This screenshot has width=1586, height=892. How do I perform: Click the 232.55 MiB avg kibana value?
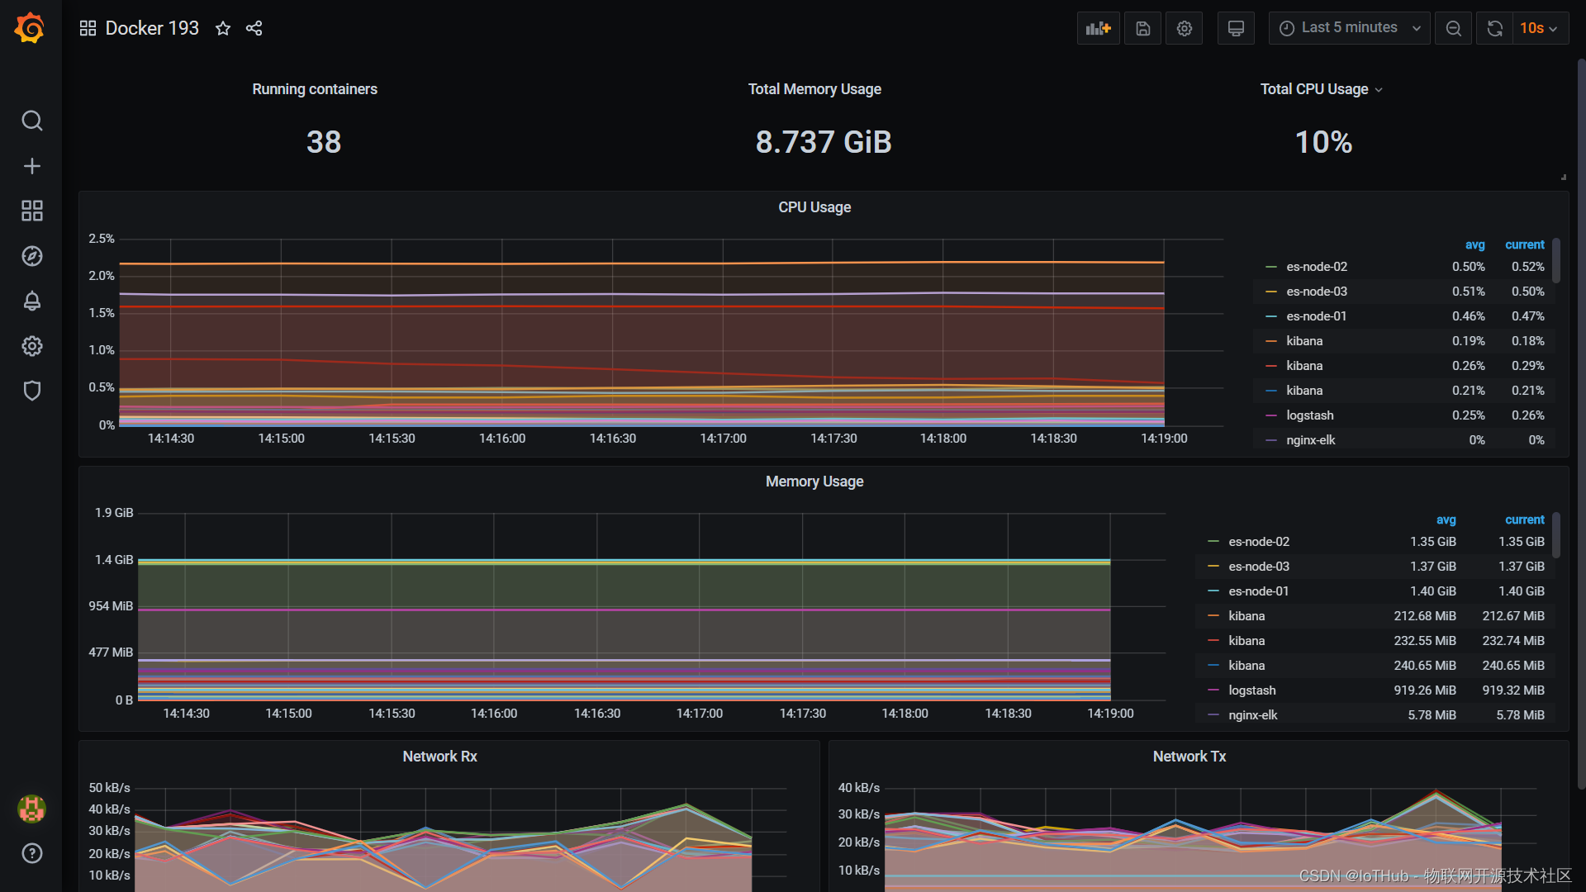(x=1425, y=641)
